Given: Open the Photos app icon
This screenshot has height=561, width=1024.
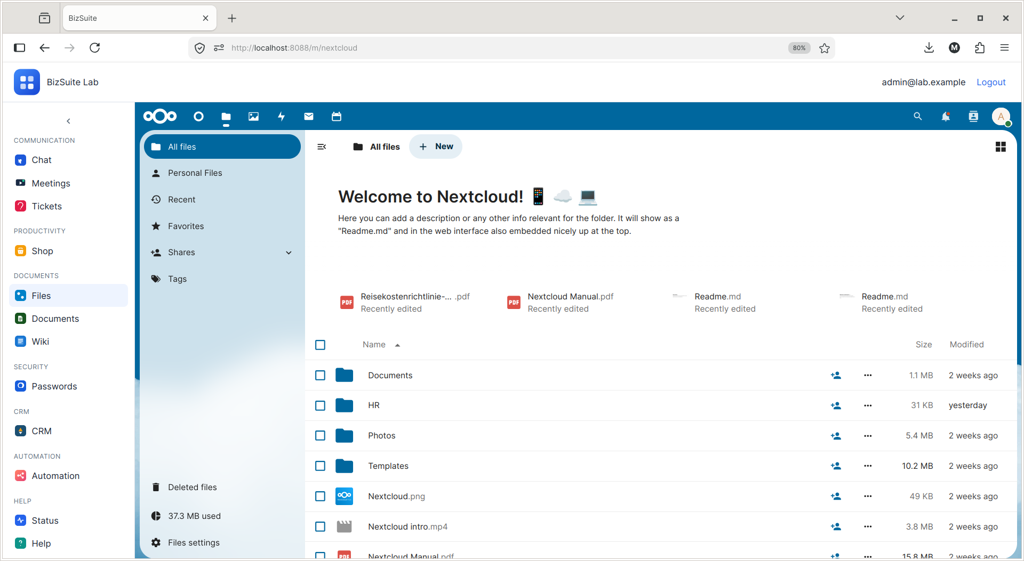Looking at the screenshot, I should [x=253, y=116].
